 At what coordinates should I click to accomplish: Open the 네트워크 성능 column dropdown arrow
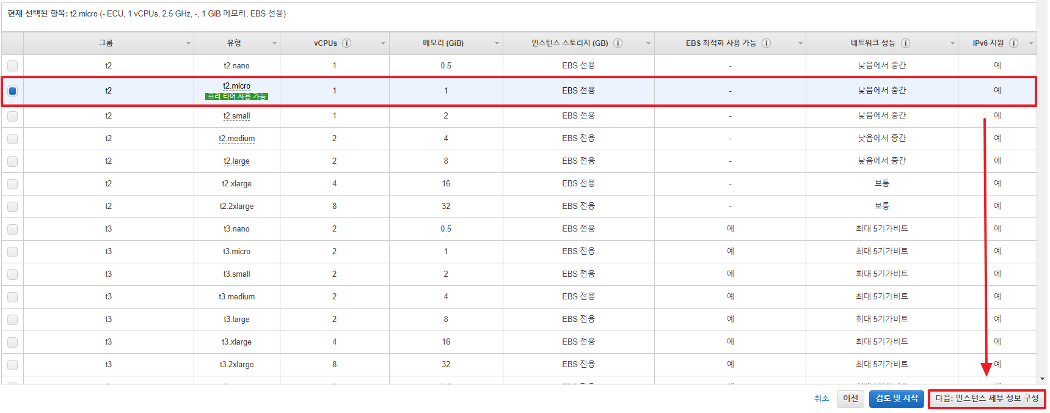pyautogui.click(x=952, y=43)
